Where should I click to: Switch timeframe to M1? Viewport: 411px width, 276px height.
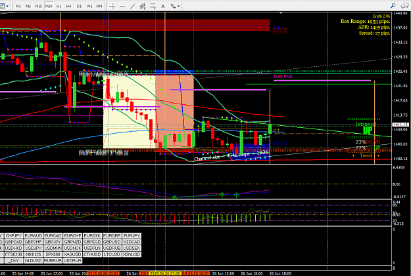(18, 6)
